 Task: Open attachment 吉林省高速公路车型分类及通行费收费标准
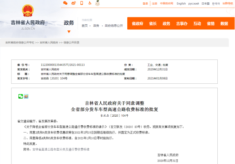(x=61, y=150)
